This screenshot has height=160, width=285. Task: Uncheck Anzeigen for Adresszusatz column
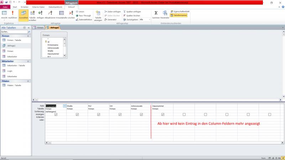pyautogui.click(x=141, y=114)
